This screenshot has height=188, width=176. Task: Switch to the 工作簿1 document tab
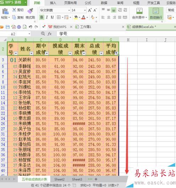tap(83, 27)
